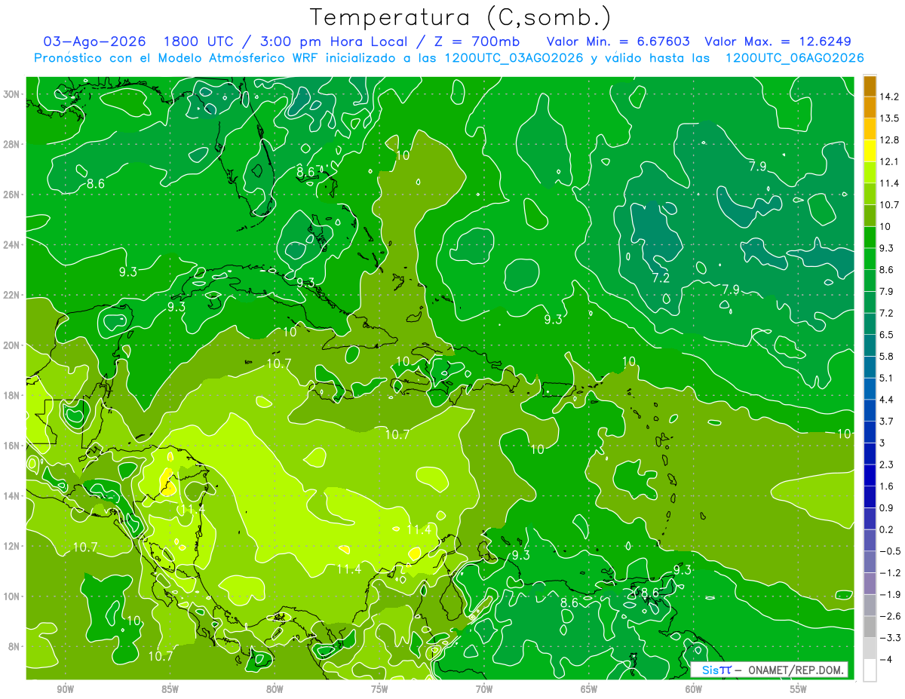Click longitude axis label "60W"
Screen dimensions: 905x699
[694, 689]
